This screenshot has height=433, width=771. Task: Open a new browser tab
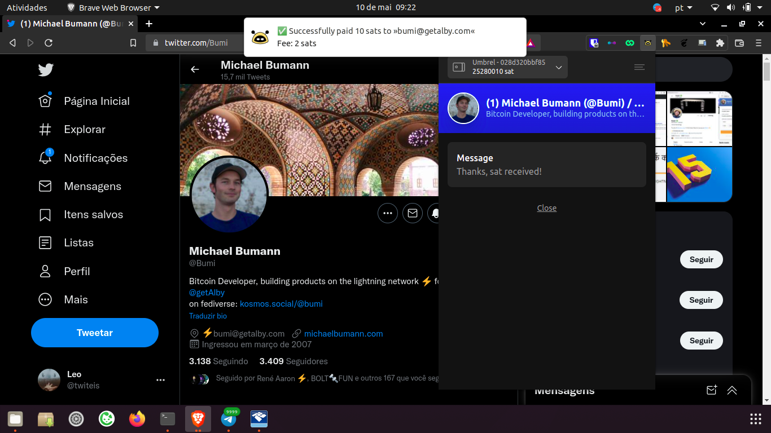pos(149,24)
